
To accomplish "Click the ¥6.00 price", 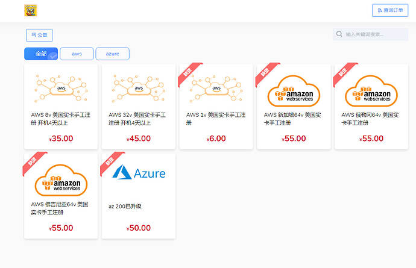I will pyautogui.click(x=216, y=139).
